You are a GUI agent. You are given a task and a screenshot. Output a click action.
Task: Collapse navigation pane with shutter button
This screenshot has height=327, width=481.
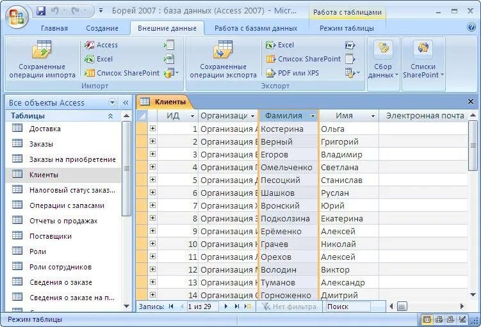pyautogui.click(x=126, y=102)
